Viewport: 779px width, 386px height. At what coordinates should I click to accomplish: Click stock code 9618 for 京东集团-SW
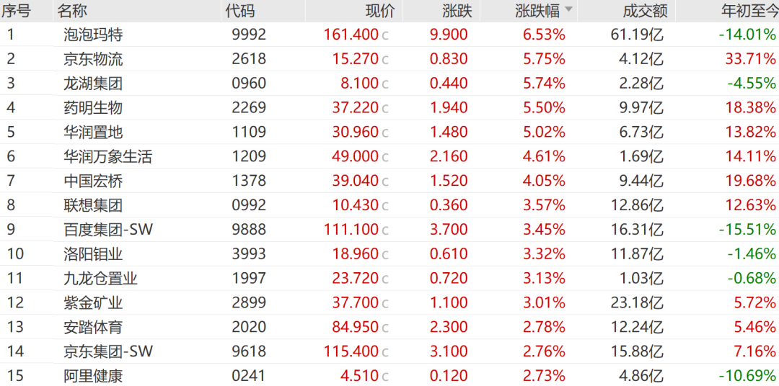pos(249,351)
